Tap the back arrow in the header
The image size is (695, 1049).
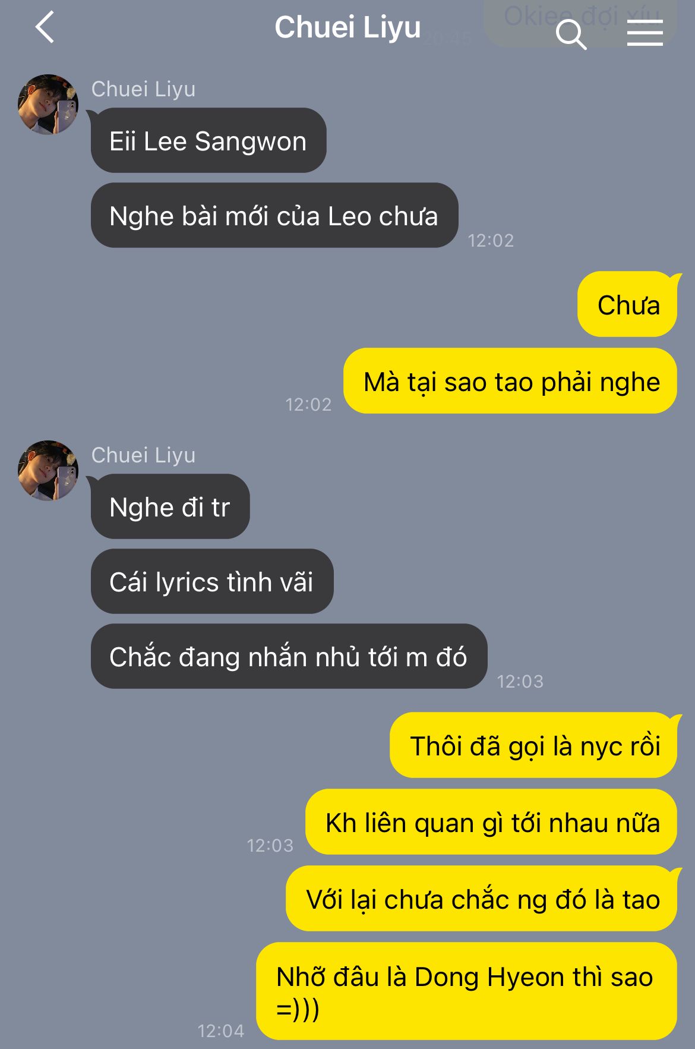pos(45,27)
